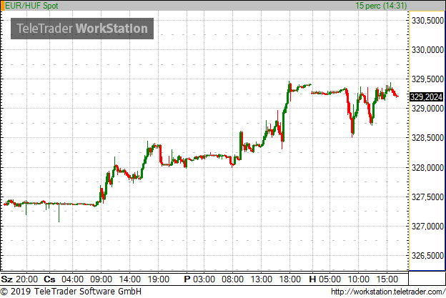Click the H 05:00 time axis label
Image resolution: width=446 pixels, height=298 pixels.
pos(324,279)
